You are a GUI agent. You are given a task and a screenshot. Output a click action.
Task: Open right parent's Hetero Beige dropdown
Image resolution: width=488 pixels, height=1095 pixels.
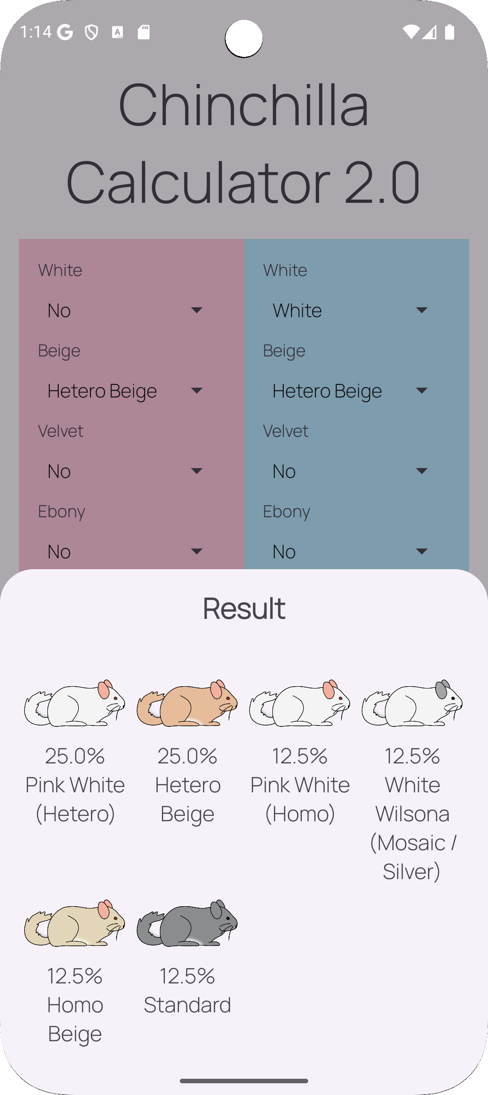pos(350,391)
